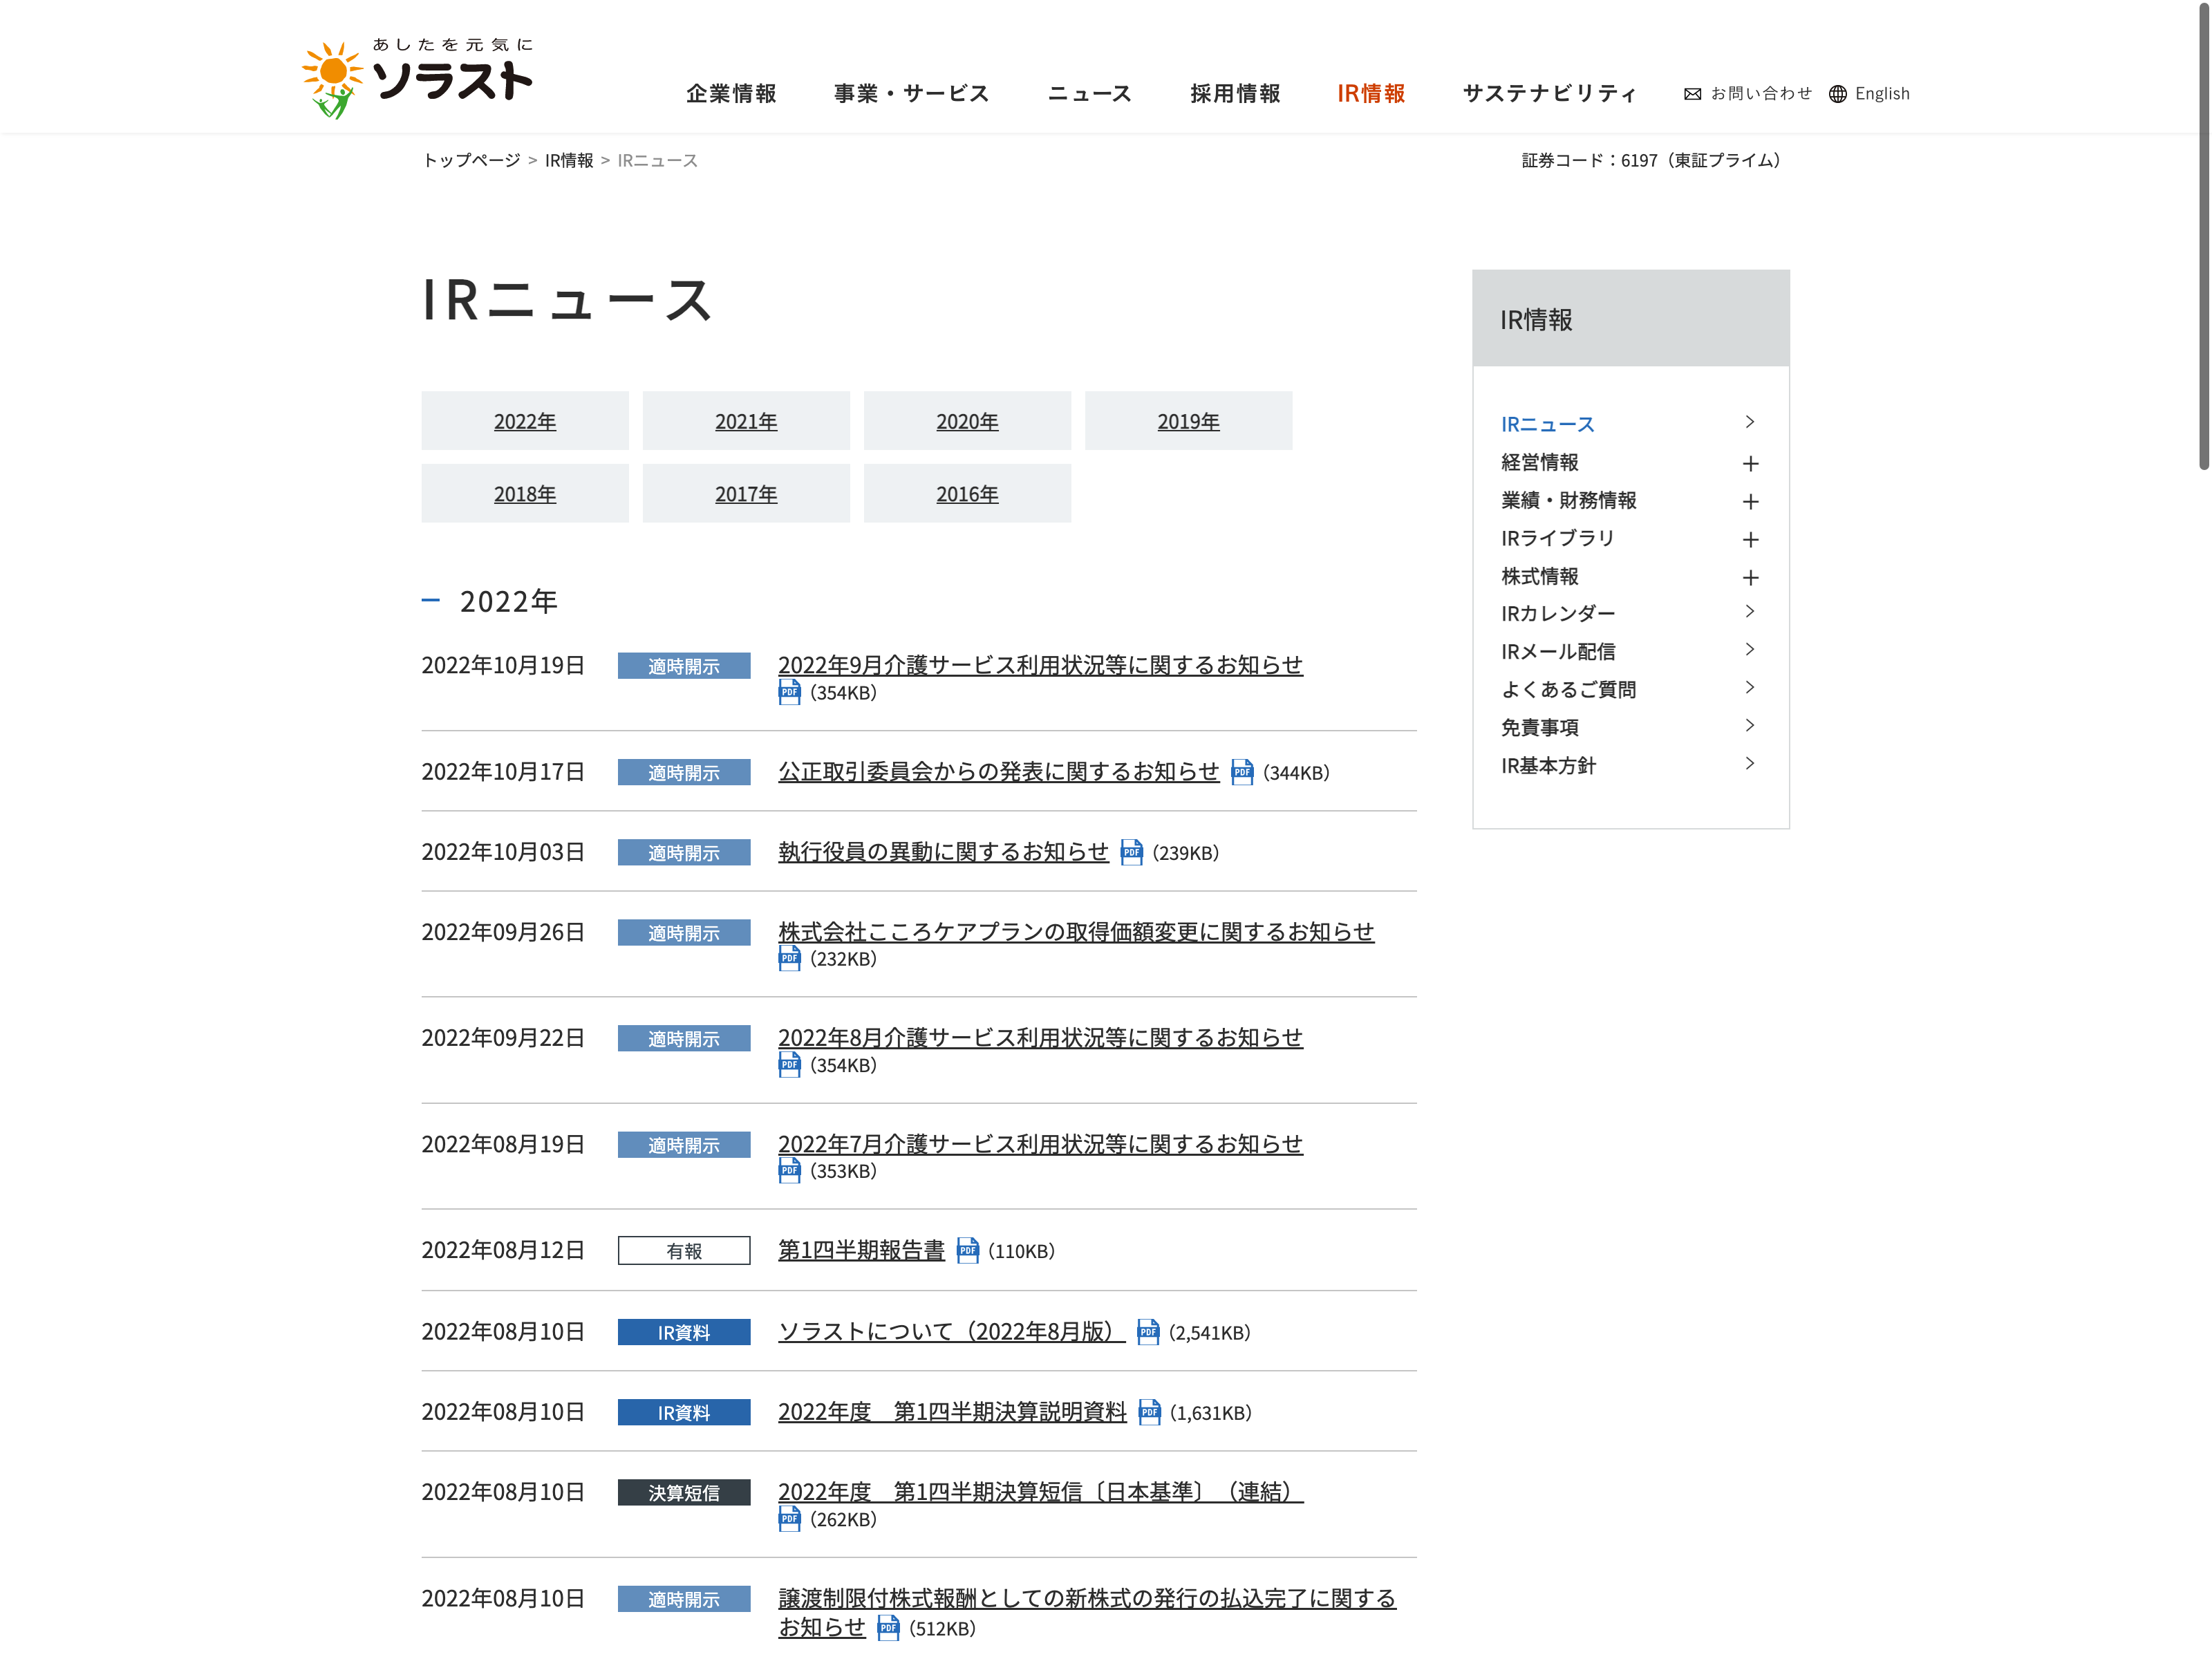Open PDF icon next to 239KB file
Screen dimensions: 2212x1659
(1131, 852)
